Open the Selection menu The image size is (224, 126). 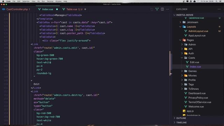(x=26, y=1)
